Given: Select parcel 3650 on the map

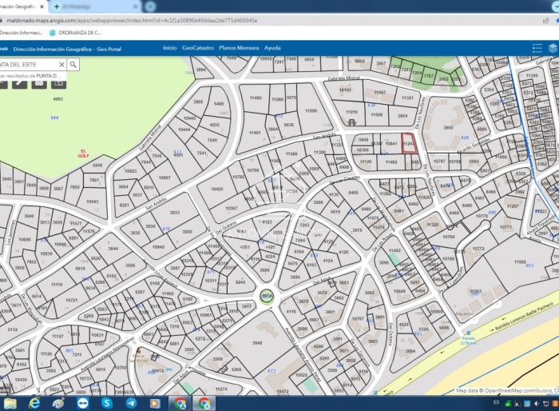Looking at the screenshot, I should [448, 127].
